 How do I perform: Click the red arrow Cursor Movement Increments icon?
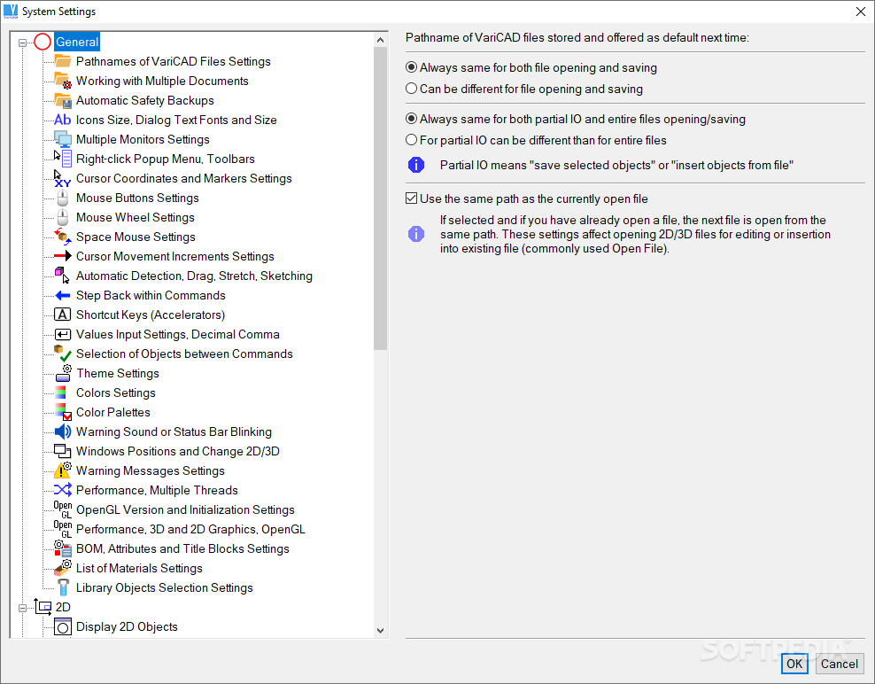(x=63, y=256)
